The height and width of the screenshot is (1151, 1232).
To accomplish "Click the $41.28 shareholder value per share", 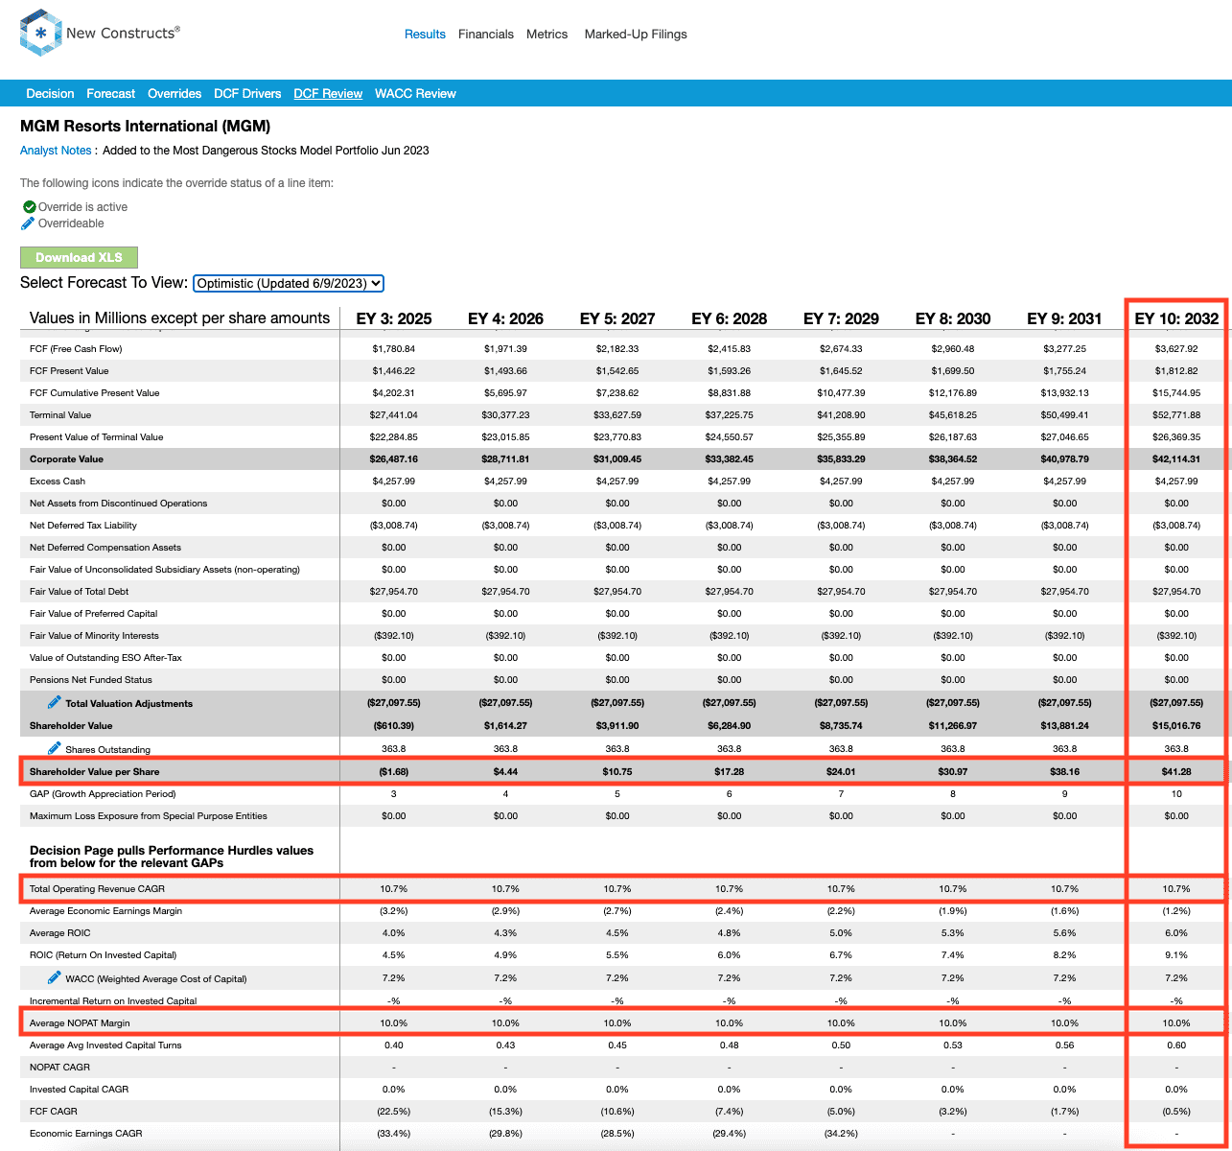I will click(x=1176, y=771).
